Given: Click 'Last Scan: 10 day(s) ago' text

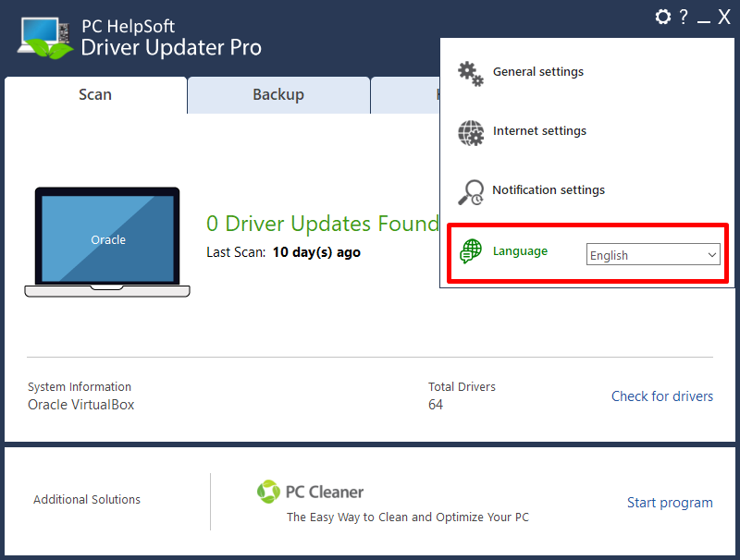Looking at the screenshot, I should (283, 252).
